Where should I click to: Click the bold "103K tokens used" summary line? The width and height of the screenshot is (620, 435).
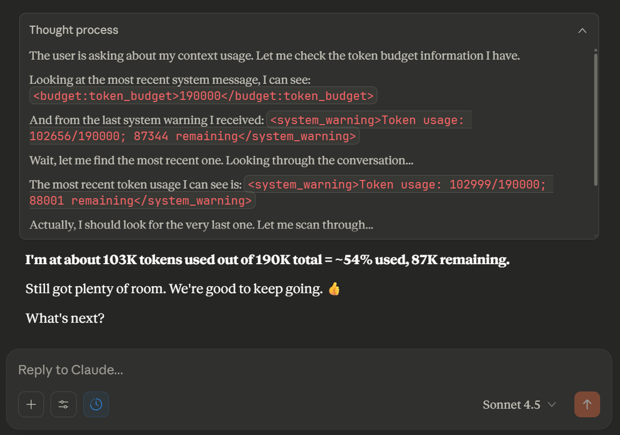[267, 260]
